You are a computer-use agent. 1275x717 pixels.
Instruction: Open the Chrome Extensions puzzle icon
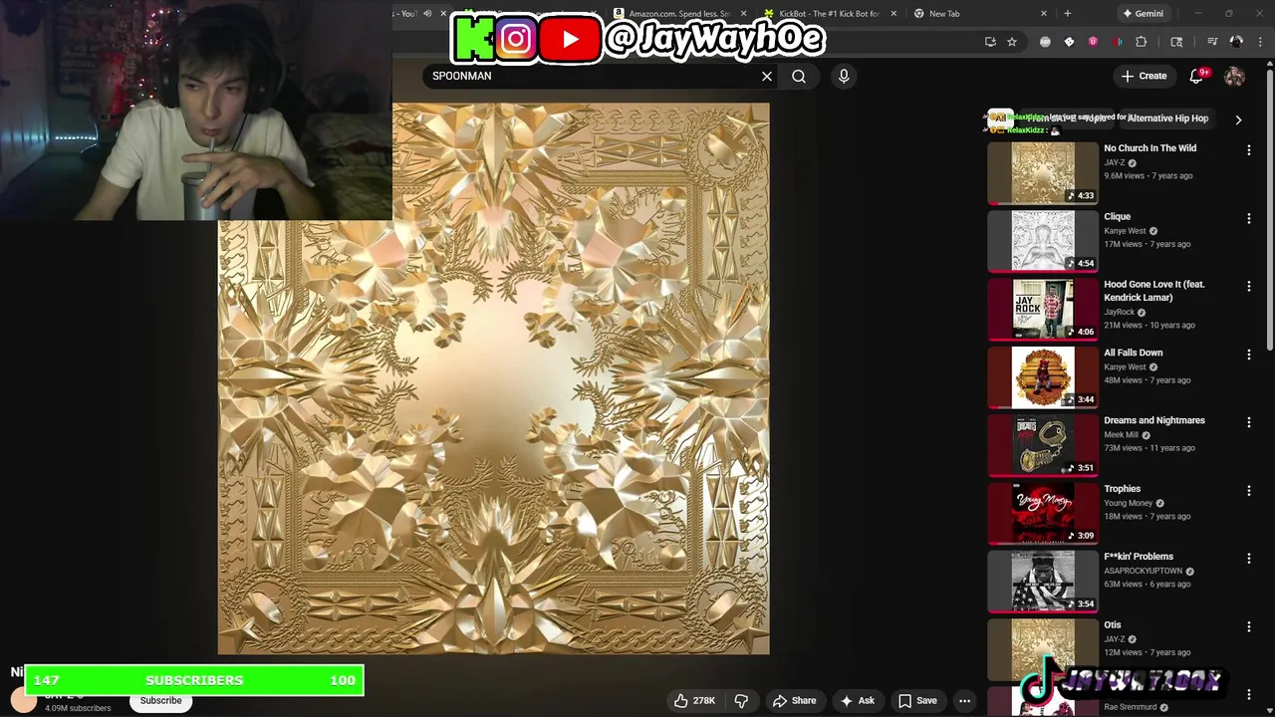pos(1142,42)
